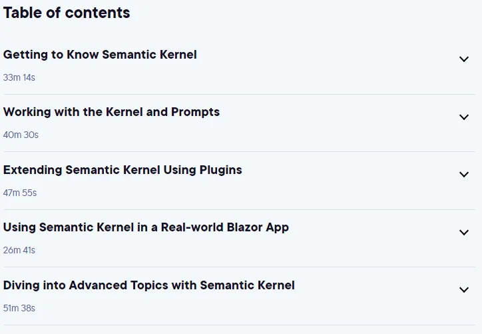The image size is (482, 334).
Task: Expand the Getting to Know Semantic Kernel chevron
Action: [x=464, y=59]
